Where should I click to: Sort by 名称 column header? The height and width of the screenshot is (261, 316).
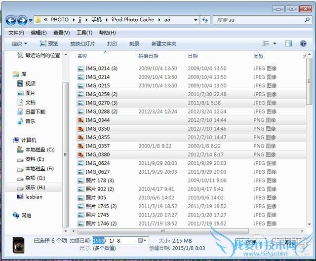pos(82,56)
